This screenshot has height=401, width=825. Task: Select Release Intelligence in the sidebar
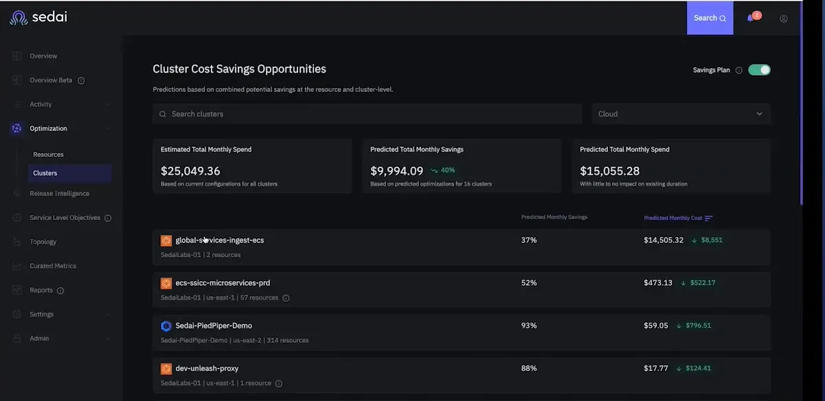tap(59, 193)
